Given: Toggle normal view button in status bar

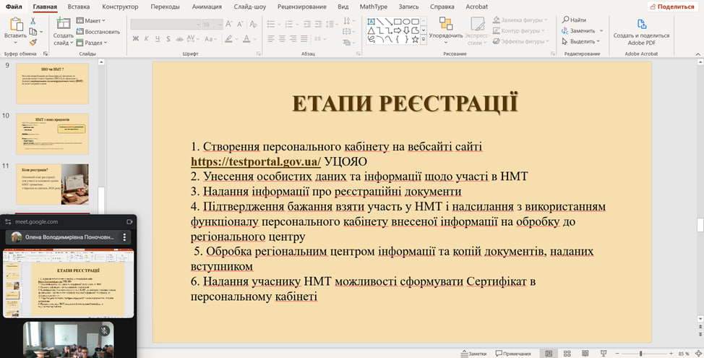Looking at the screenshot, I should coord(549,353).
